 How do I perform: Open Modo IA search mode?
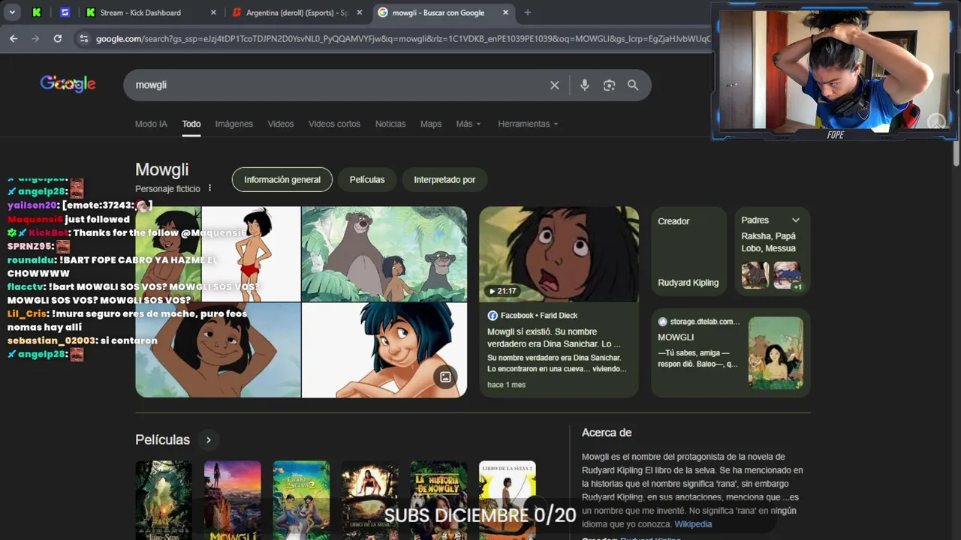coord(151,124)
